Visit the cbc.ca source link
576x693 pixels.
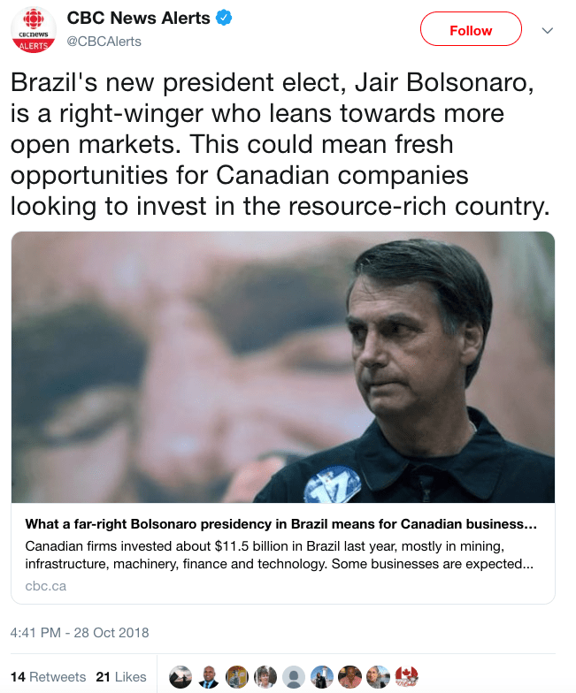pos(45,585)
